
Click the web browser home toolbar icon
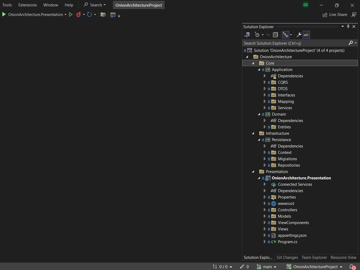(113, 15)
